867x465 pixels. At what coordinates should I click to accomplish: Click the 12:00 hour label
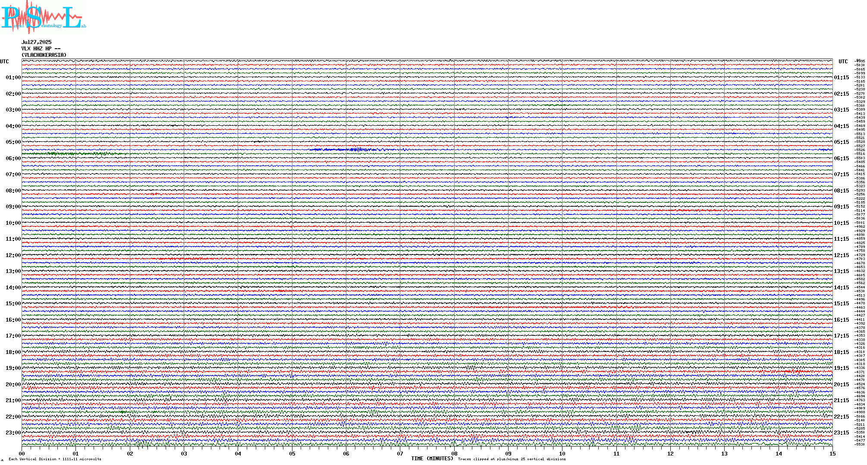pyautogui.click(x=13, y=255)
